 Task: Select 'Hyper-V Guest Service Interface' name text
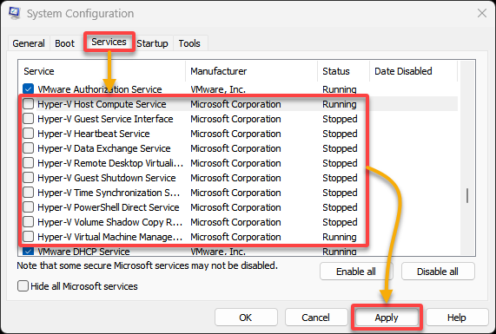click(105, 119)
